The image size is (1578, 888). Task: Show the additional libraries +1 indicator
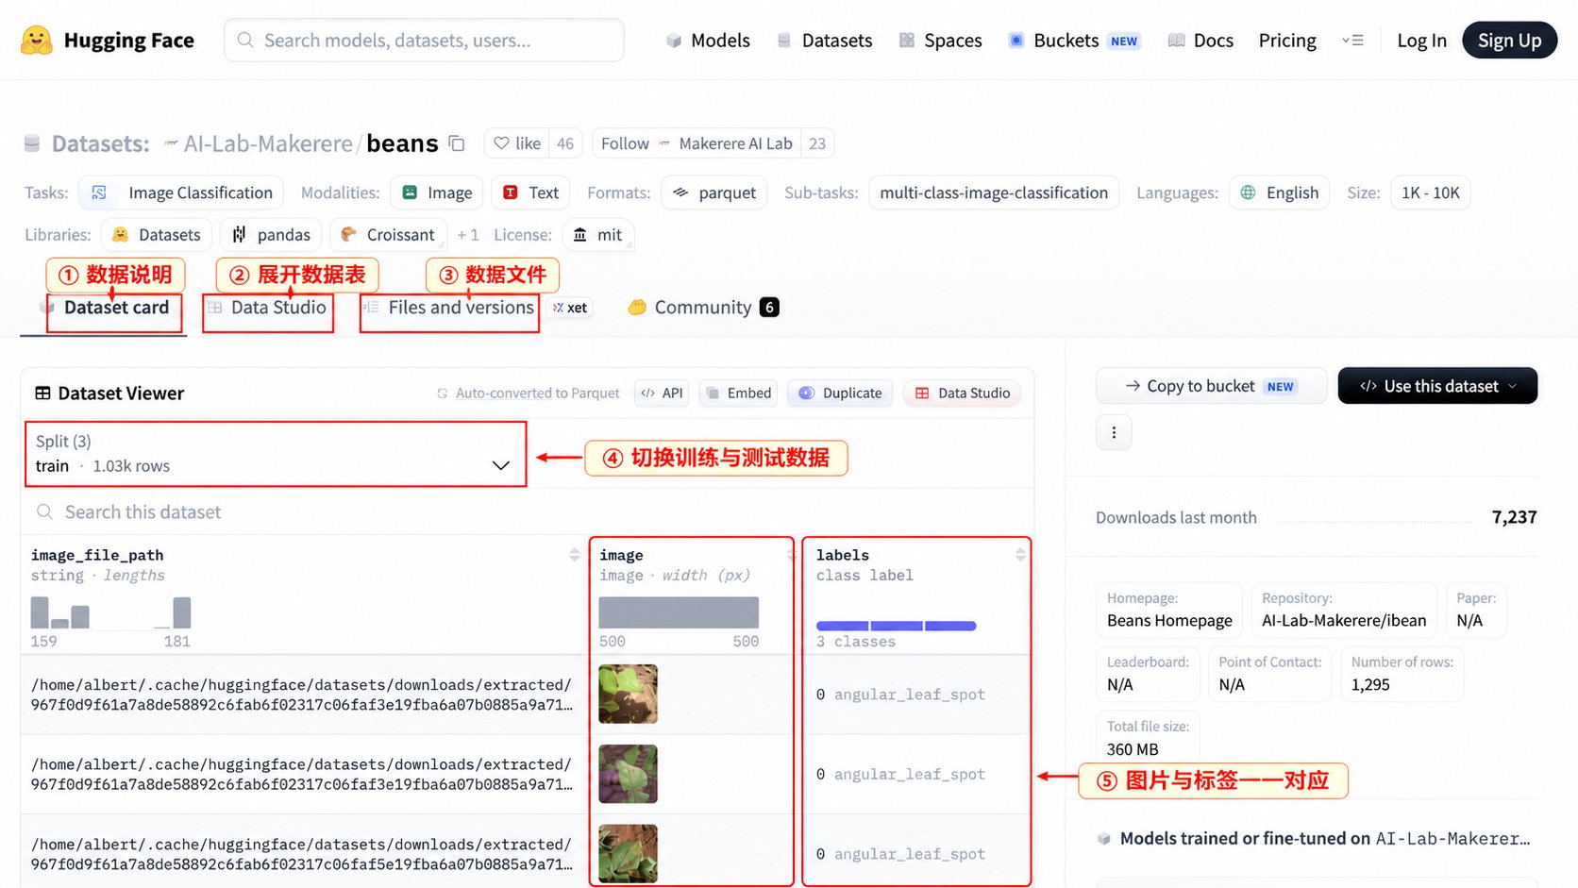pyautogui.click(x=468, y=235)
